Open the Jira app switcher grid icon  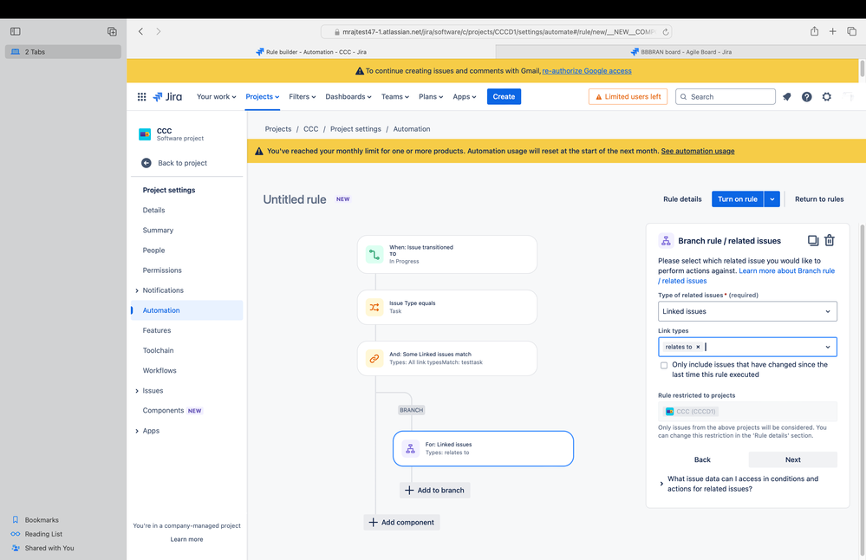point(141,96)
